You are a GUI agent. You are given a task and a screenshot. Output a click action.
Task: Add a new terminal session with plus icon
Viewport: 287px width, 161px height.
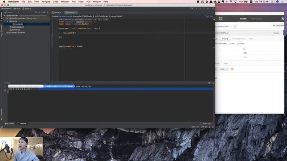click(5, 87)
